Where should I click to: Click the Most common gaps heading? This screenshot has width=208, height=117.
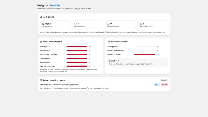click(53, 42)
